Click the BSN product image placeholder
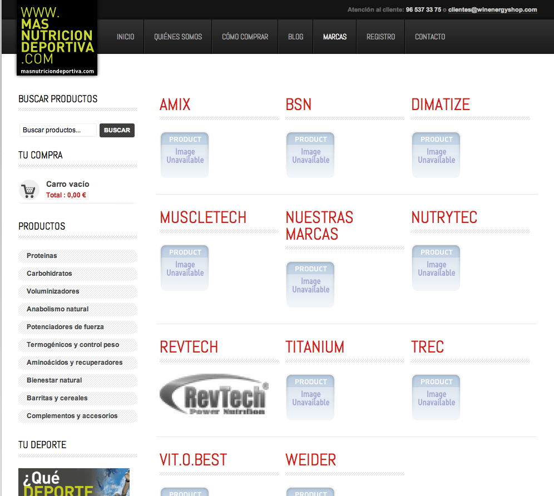 [310, 155]
